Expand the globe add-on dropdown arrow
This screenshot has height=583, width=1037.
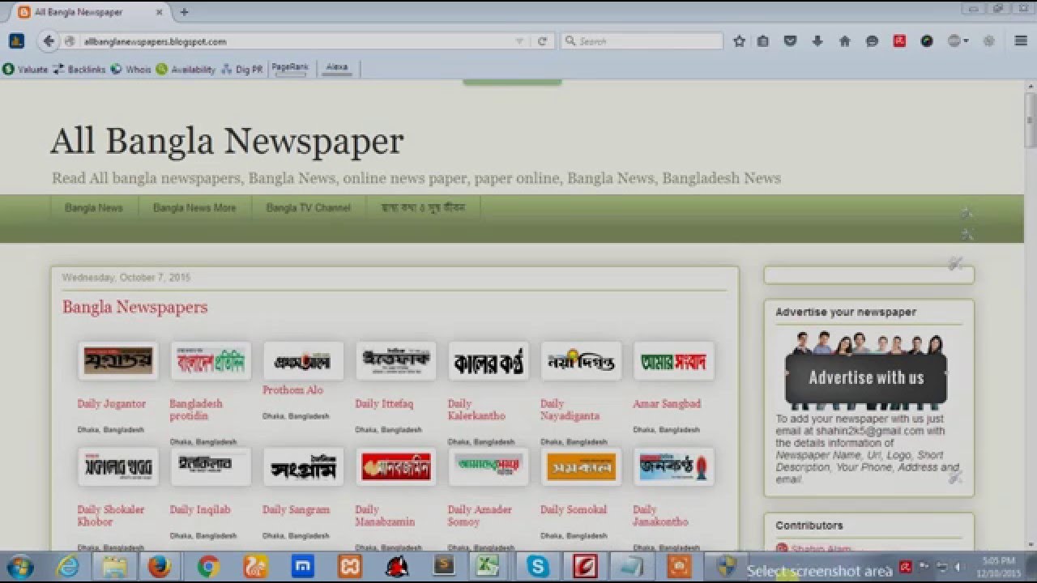click(965, 41)
